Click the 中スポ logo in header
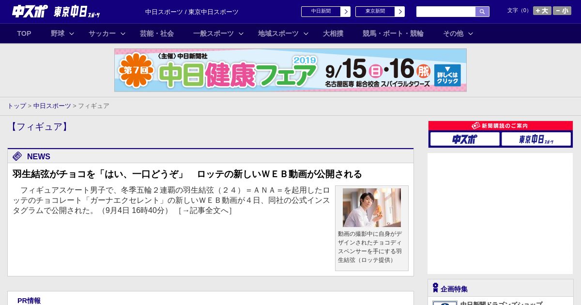Screen dimensions: 581x305 pos(30,11)
